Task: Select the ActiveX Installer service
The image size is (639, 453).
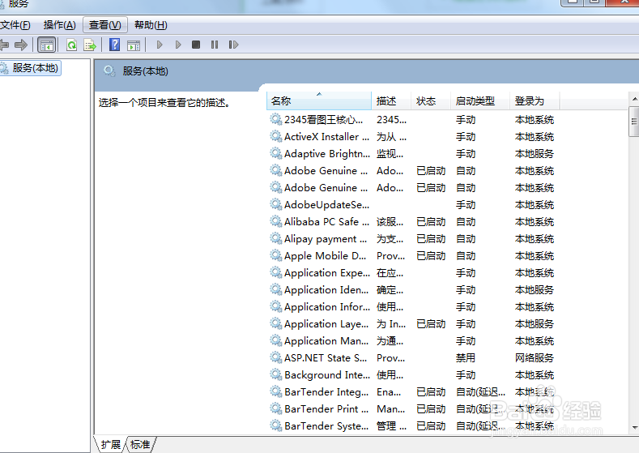Action: (411, 137)
